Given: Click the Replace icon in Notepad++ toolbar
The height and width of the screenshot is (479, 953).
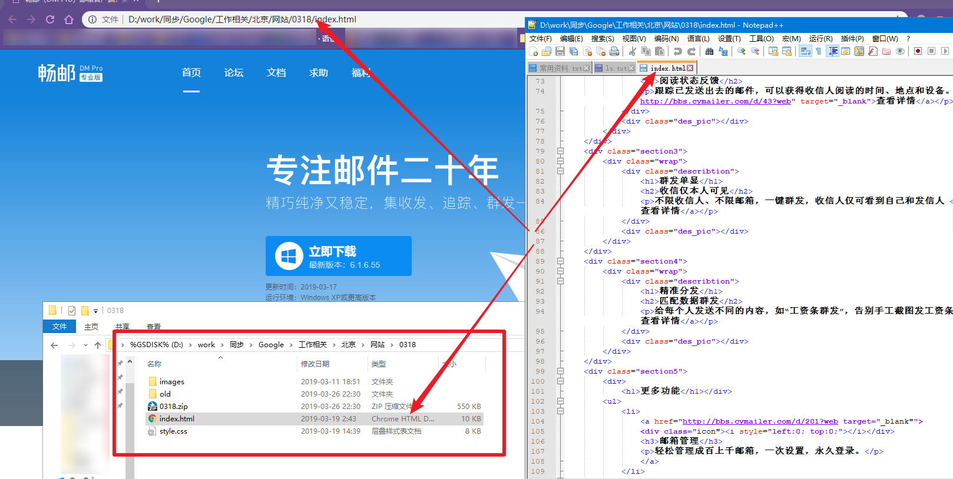Looking at the screenshot, I should click(723, 52).
